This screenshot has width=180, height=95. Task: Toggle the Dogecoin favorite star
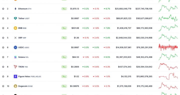point(3,86)
